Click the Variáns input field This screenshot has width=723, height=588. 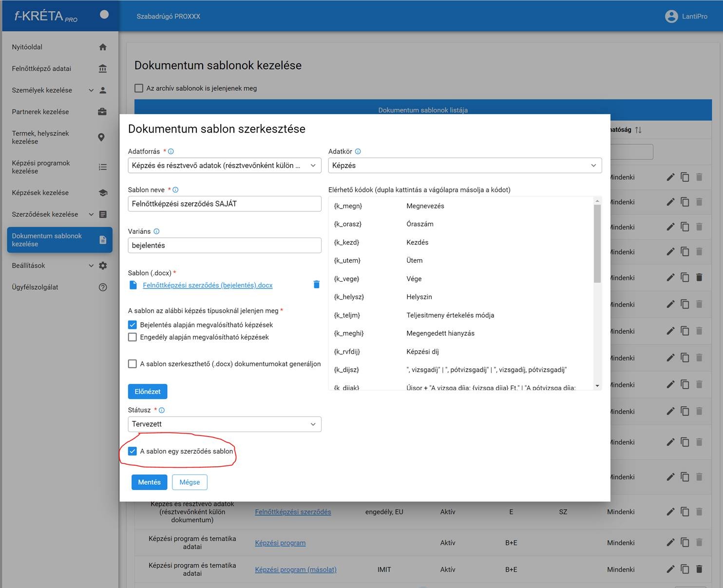click(225, 245)
